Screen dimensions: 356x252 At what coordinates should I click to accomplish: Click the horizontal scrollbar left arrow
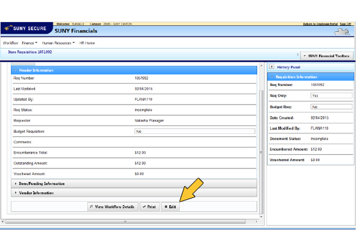2,221
